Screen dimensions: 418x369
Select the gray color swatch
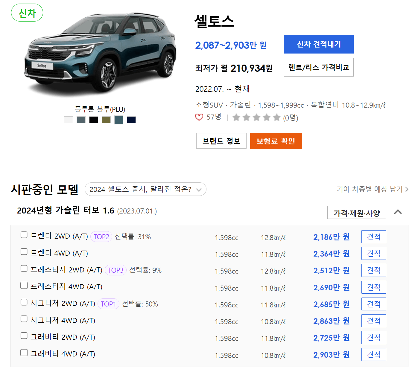click(81, 120)
